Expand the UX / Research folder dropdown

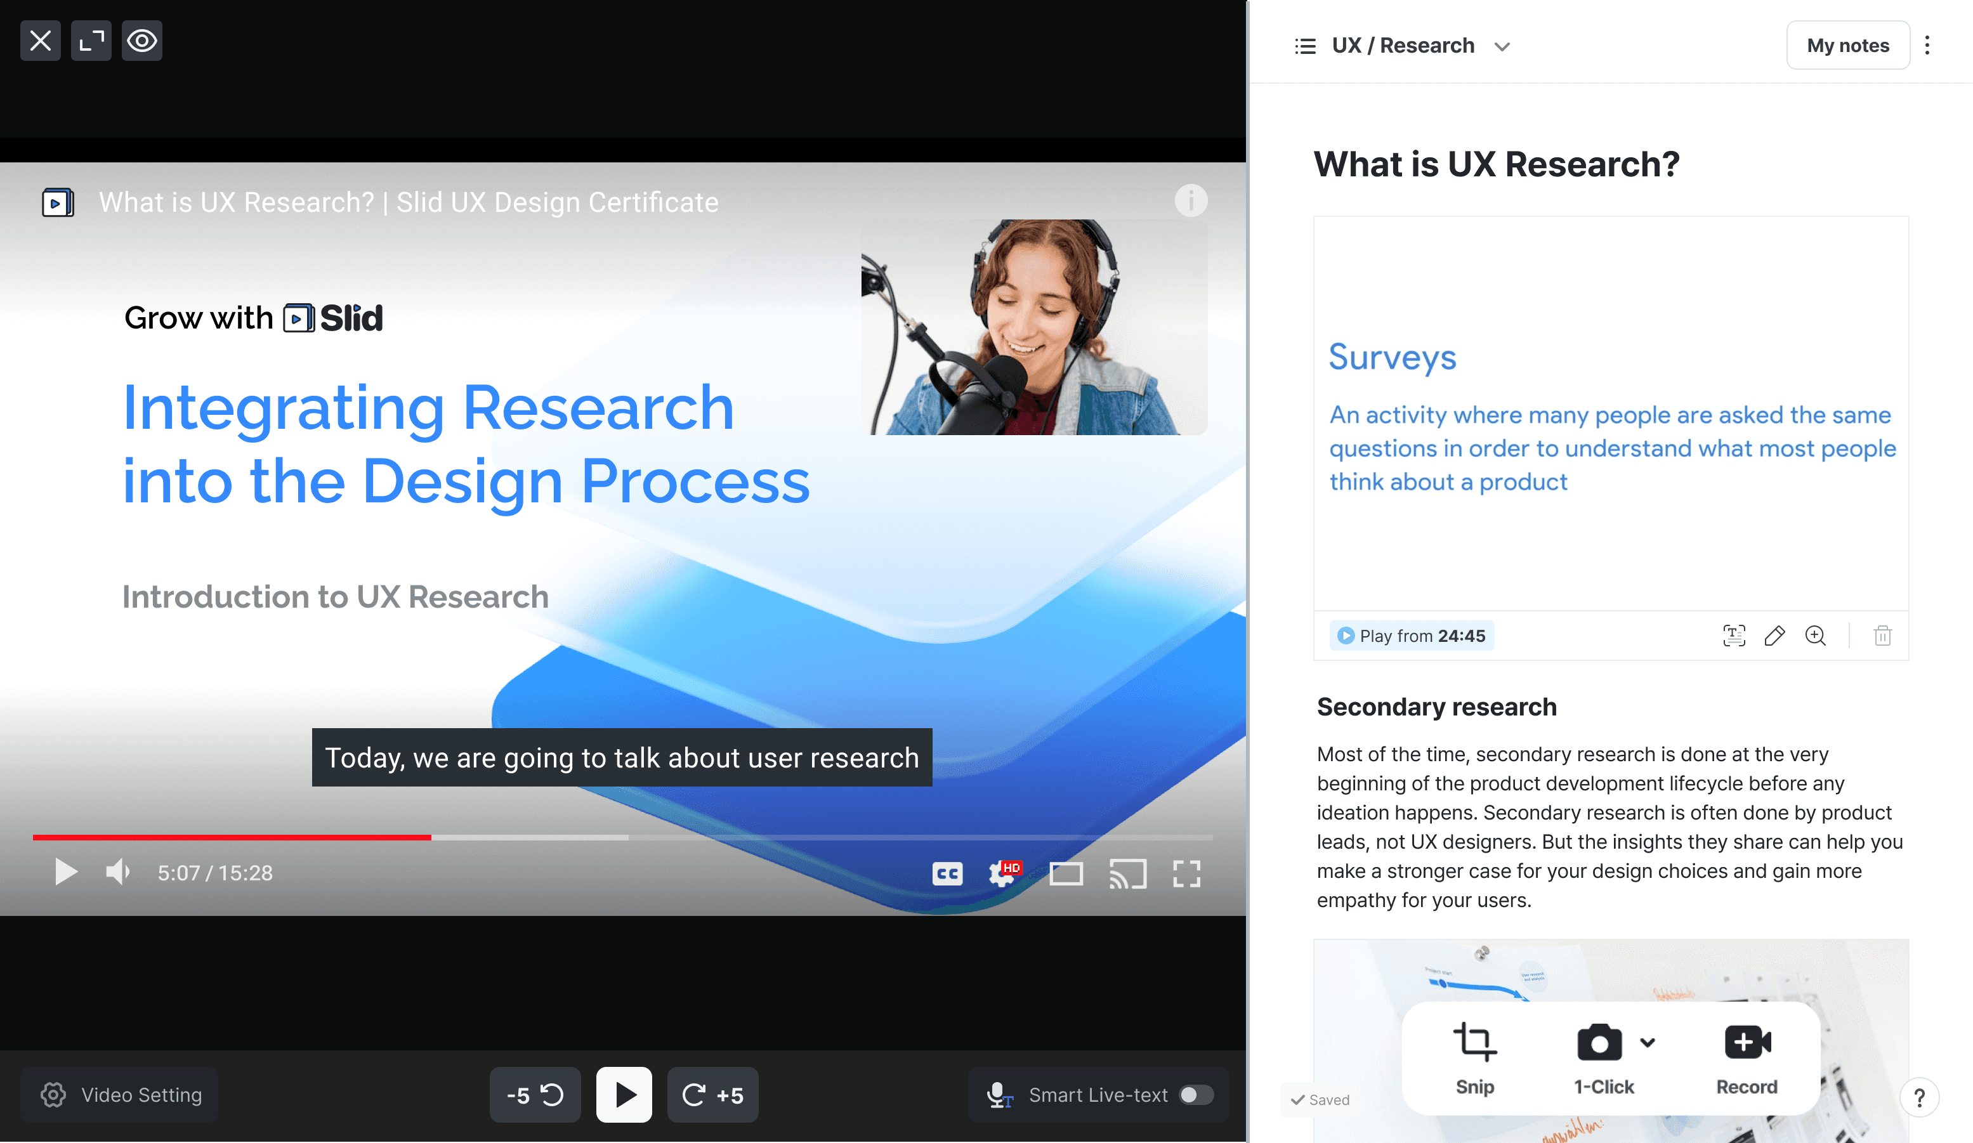(x=1502, y=46)
